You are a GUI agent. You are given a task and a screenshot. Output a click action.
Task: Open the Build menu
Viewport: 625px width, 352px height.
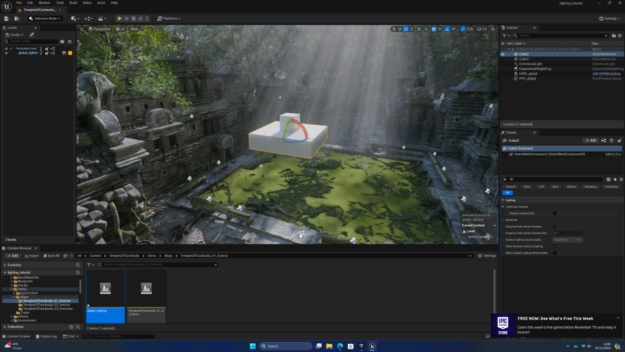[x=73, y=3]
